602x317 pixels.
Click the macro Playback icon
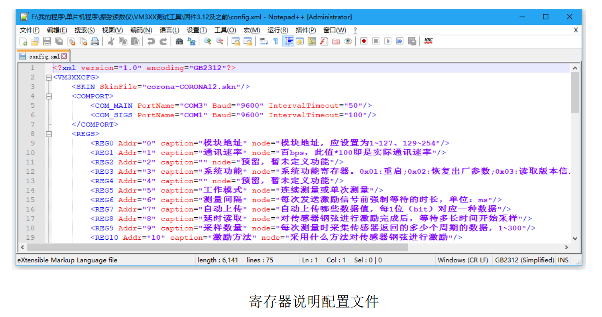click(388, 41)
